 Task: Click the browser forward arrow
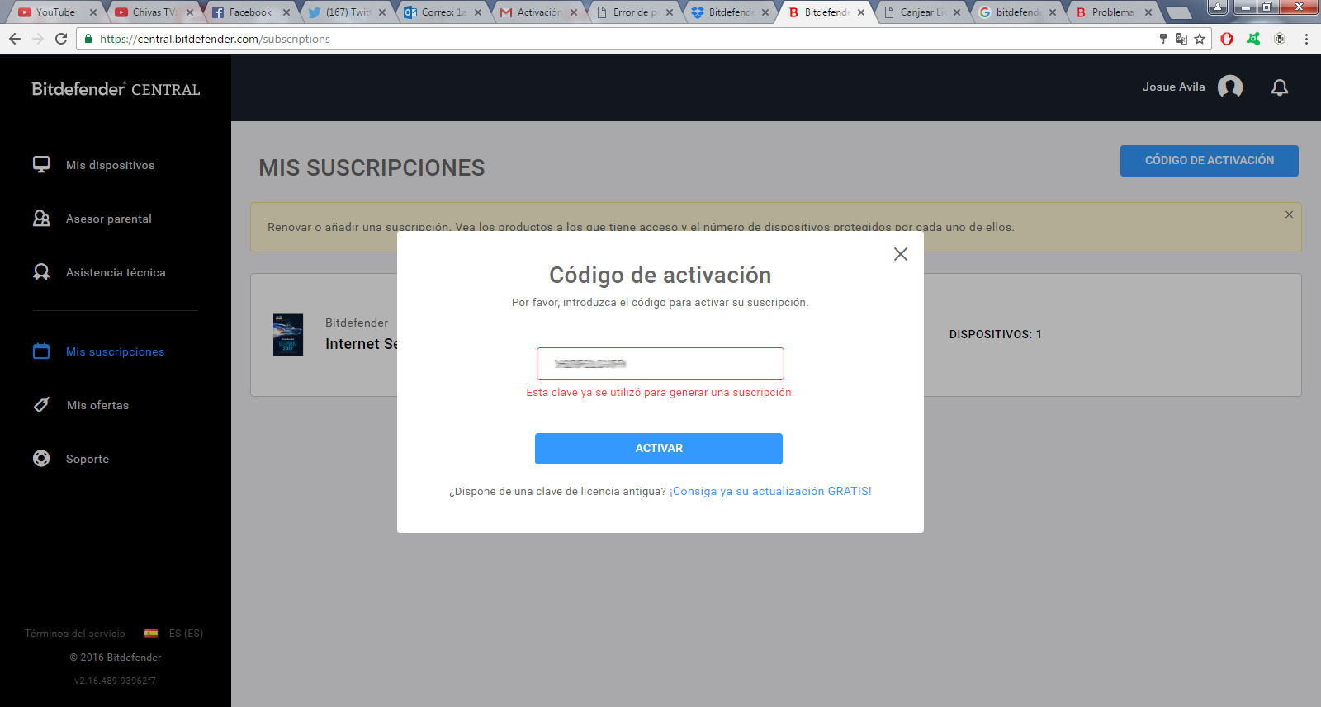click(38, 39)
